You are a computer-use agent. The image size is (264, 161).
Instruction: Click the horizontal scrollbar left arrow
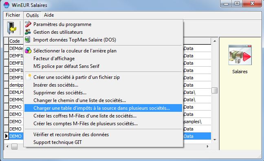[x=7, y=146]
